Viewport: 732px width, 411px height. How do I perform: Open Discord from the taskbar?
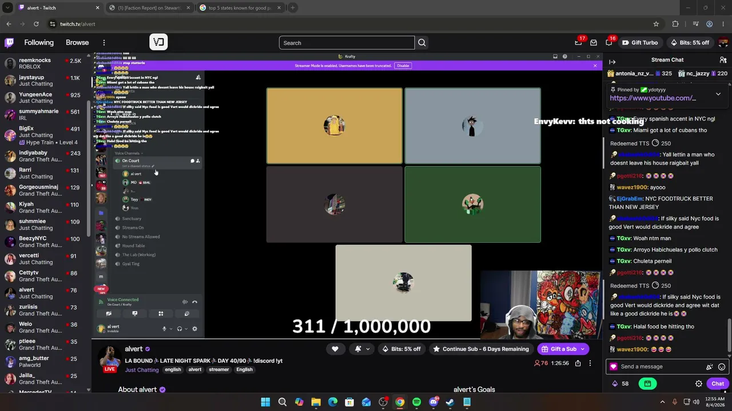(433, 402)
